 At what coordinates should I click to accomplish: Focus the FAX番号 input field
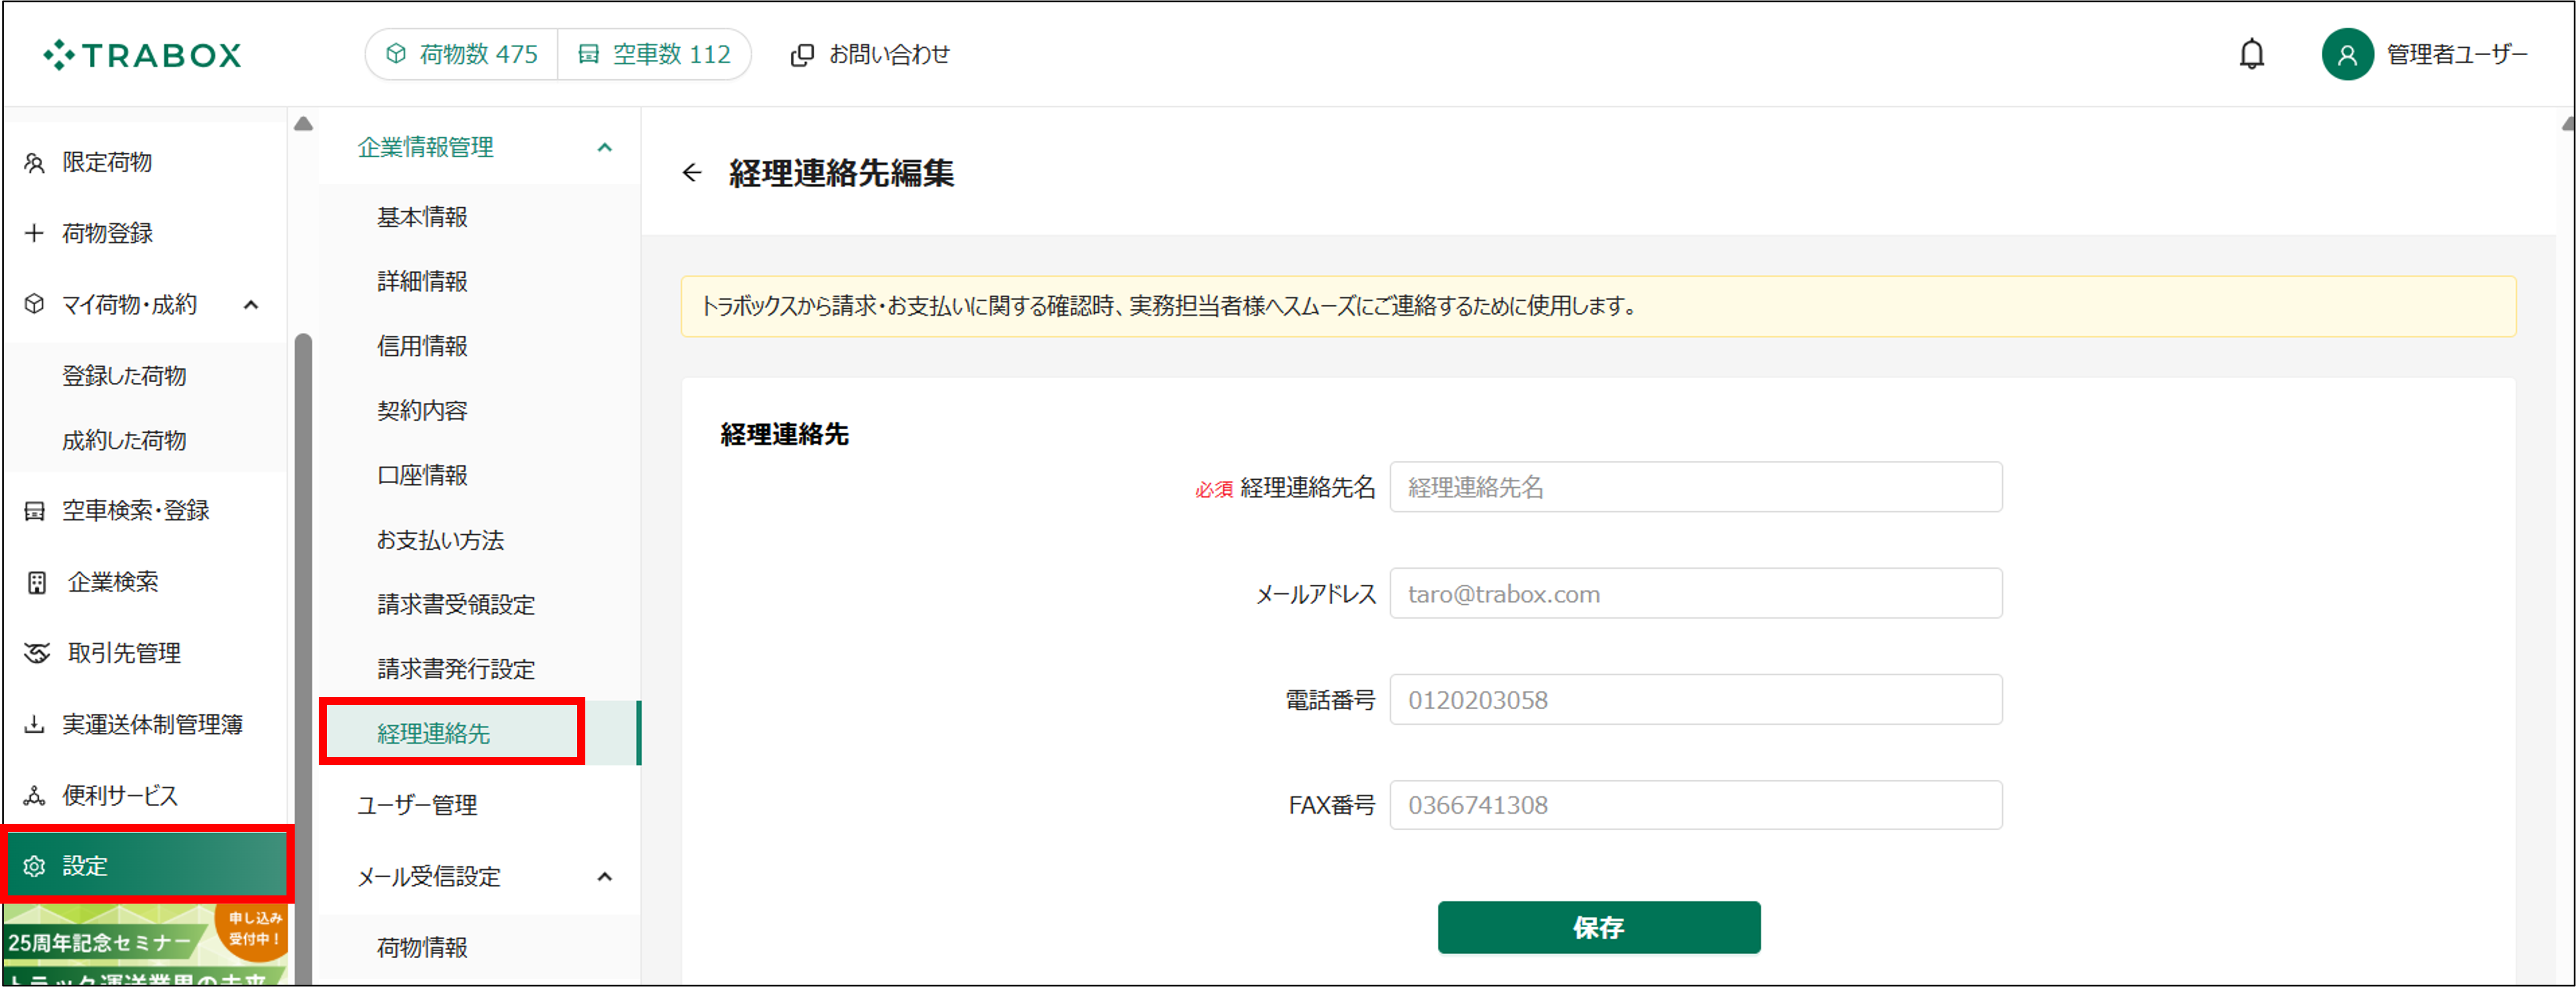(x=1695, y=805)
